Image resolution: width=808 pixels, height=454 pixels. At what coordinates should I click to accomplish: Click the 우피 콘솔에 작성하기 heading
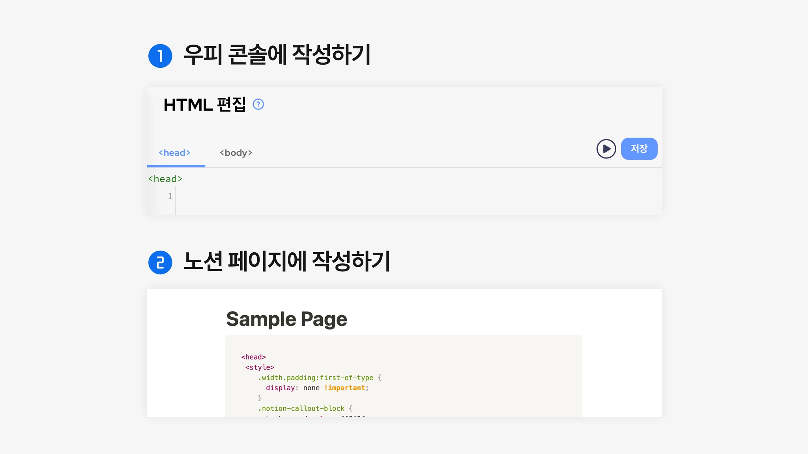(x=277, y=54)
